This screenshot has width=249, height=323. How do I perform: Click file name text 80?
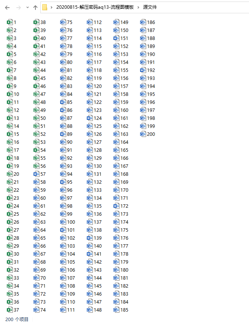coord(70,62)
